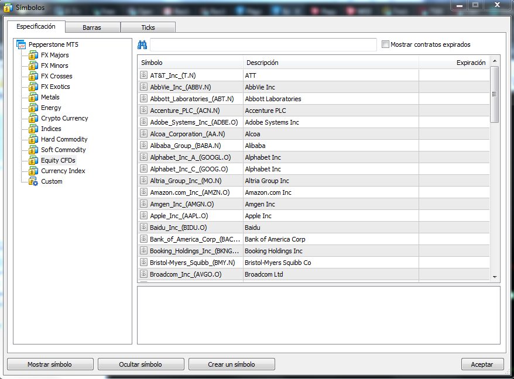The image size is (514, 379).
Task: Click the ATT description cell
Action: click(331, 75)
